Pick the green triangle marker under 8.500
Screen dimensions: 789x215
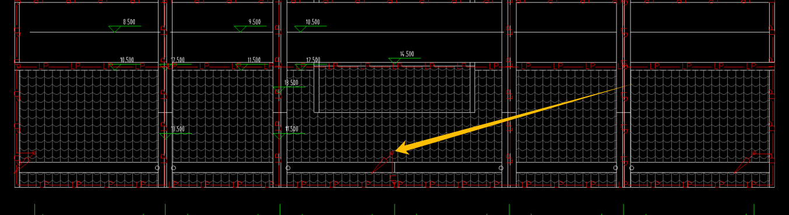[x=115, y=28]
